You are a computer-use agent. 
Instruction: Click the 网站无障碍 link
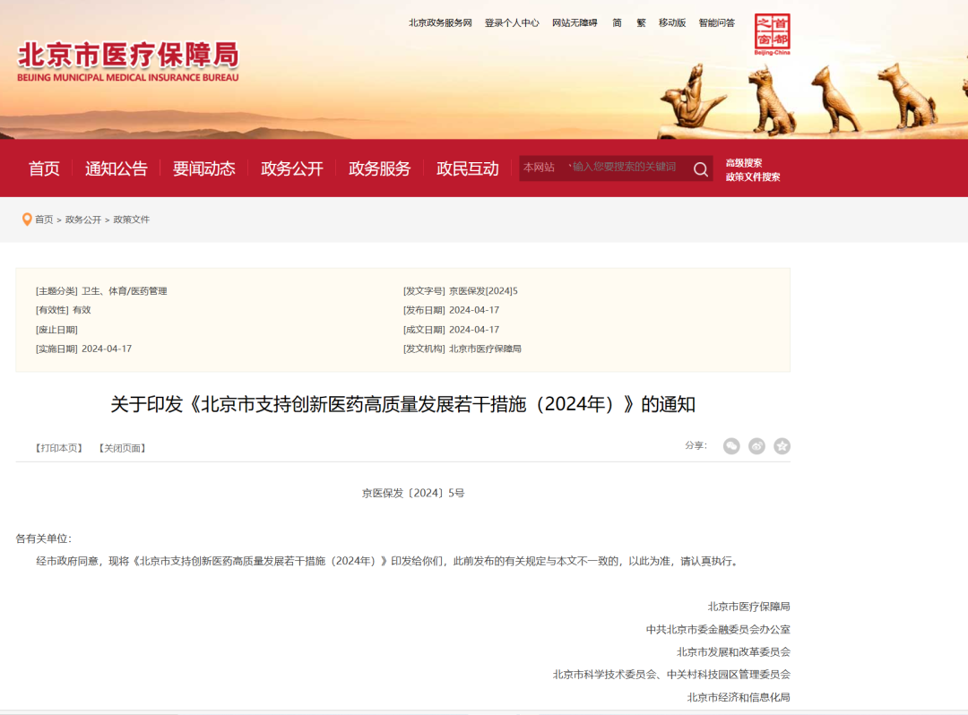[575, 22]
